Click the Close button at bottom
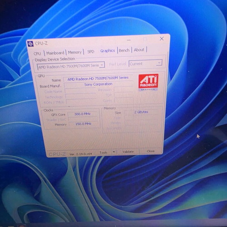227x227 pixels. click(x=151, y=151)
